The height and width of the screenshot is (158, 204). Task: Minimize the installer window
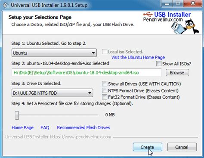tap(167, 4)
